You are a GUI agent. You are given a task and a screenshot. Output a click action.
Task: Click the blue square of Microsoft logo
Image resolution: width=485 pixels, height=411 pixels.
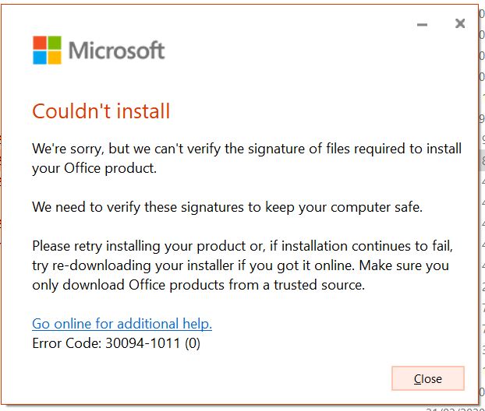tap(40, 58)
